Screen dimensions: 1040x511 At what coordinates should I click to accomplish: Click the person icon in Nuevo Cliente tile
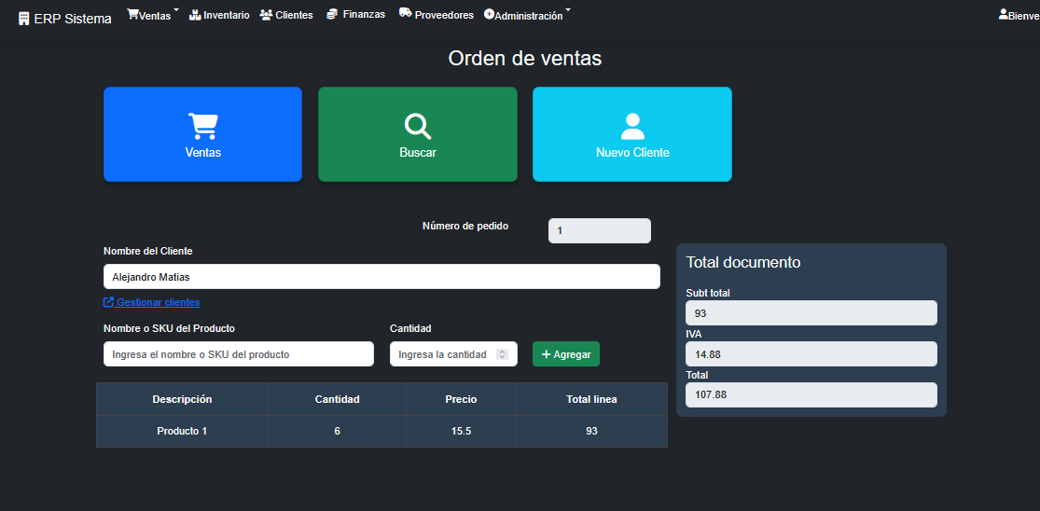[632, 126]
